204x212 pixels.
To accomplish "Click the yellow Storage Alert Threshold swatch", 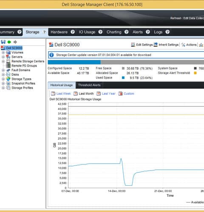I will click(x=195, y=73).
